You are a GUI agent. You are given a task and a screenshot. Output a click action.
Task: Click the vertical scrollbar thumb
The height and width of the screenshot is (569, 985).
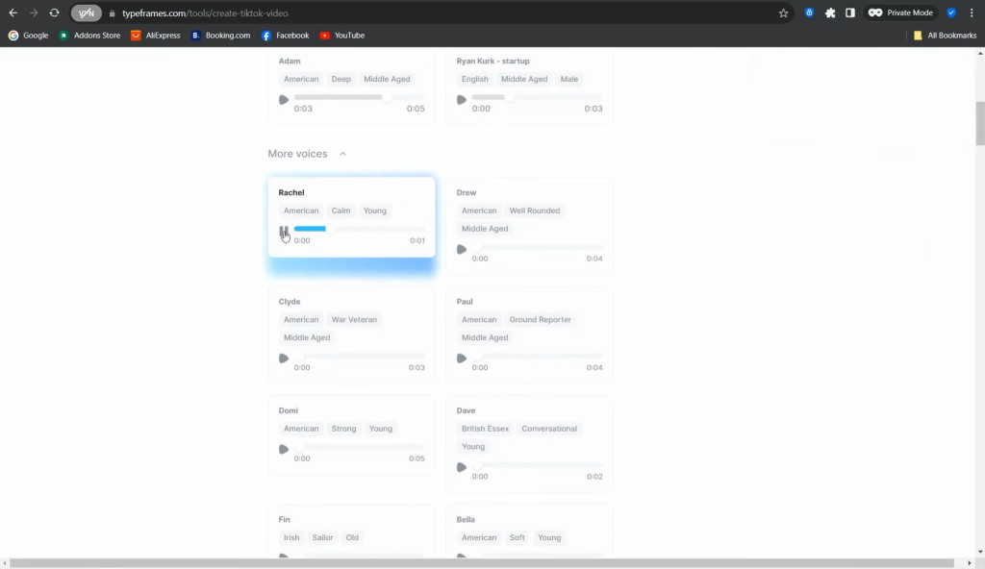point(980,124)
